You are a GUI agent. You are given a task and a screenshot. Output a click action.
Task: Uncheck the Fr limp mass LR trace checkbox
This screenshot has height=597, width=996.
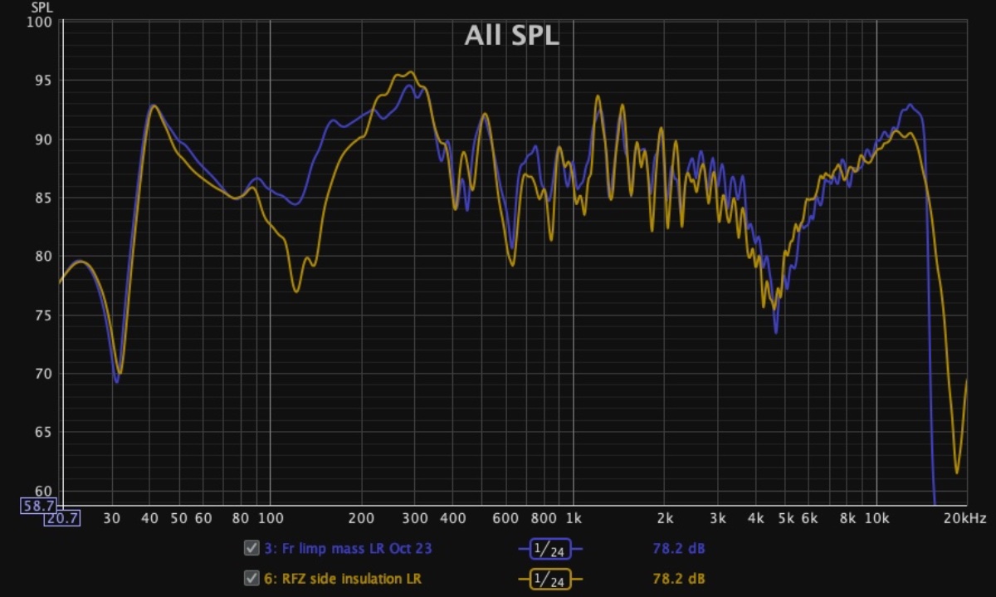coord(251,548)
